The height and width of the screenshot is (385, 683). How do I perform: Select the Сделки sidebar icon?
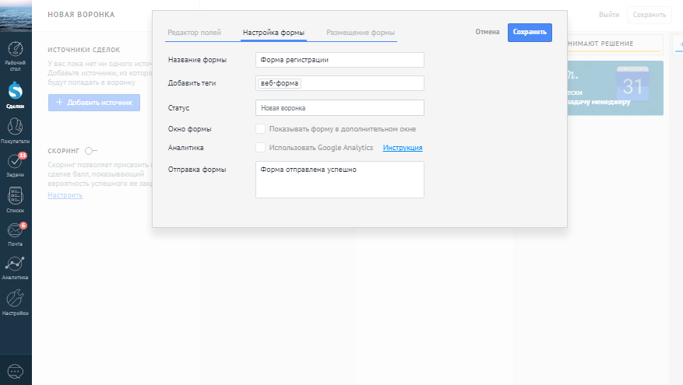[16, 96]
